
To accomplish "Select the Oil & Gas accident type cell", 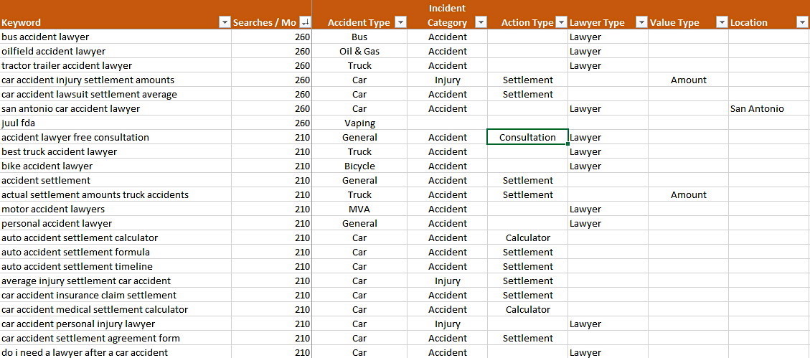I will tap(359, 51).
